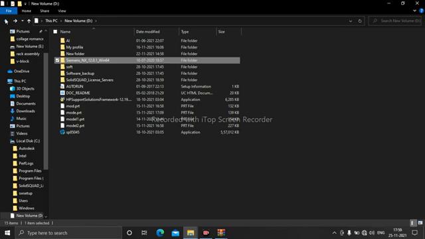This screenshot has height=239, width=425.
Task: Switch to the Share ribbon tab
Action: [x=44, y=11]
